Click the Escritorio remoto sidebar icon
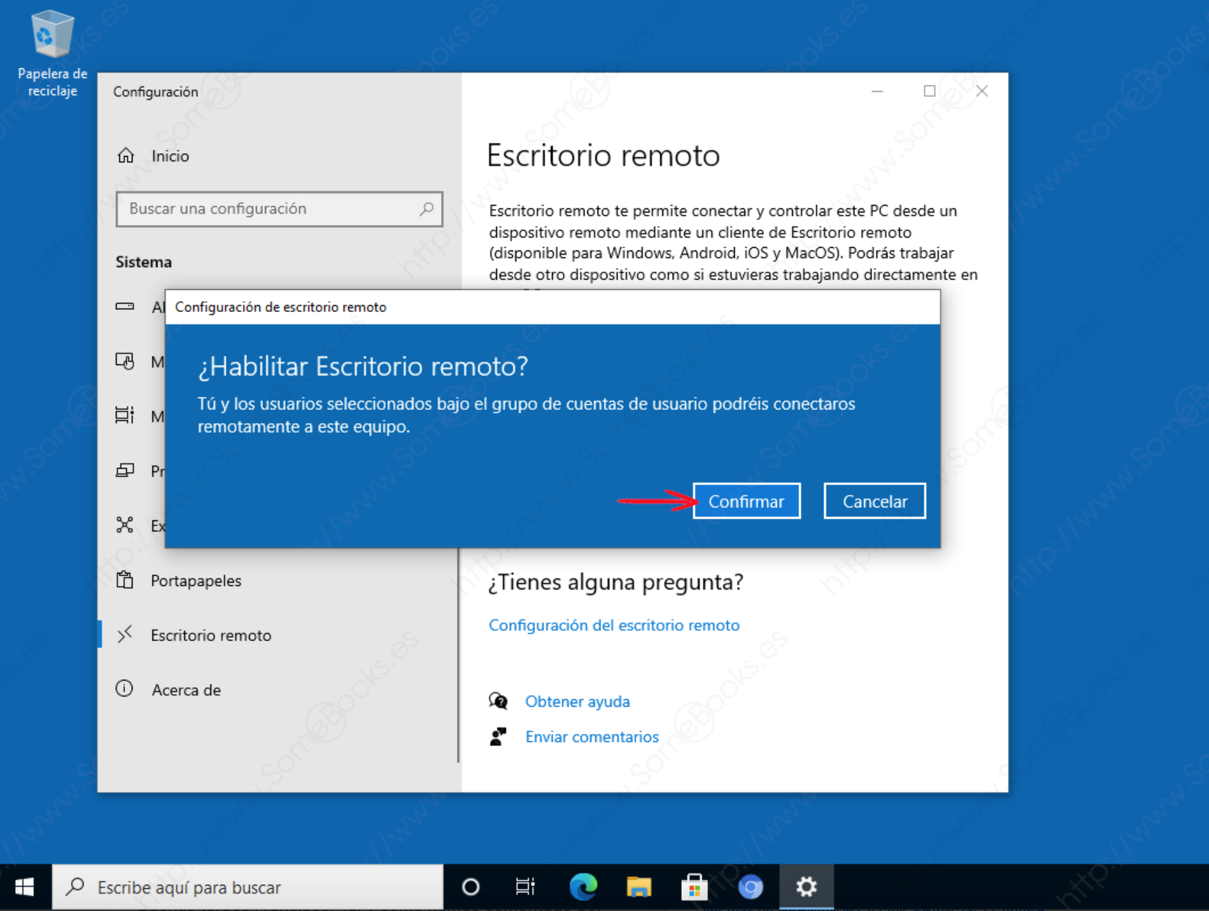This screenshot has height=911, width=1209. pos(125,635)
